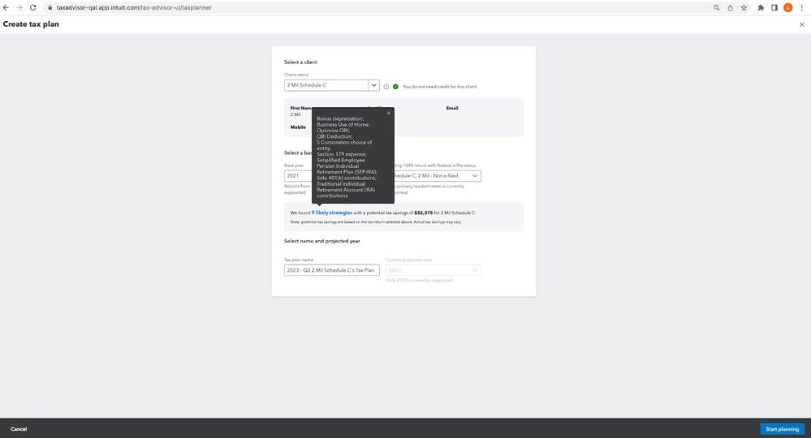This screenshot has width=811, height=438.
Task: Click the Start planning button
Action: [782, 429]
